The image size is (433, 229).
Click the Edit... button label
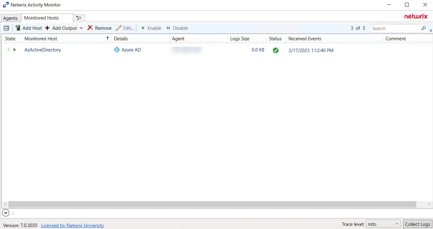(x=129, y=28)
